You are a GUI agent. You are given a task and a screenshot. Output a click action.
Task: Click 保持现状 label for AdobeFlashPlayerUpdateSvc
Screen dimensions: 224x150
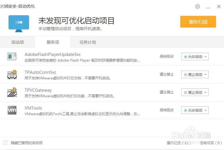(x=167, y=57)
